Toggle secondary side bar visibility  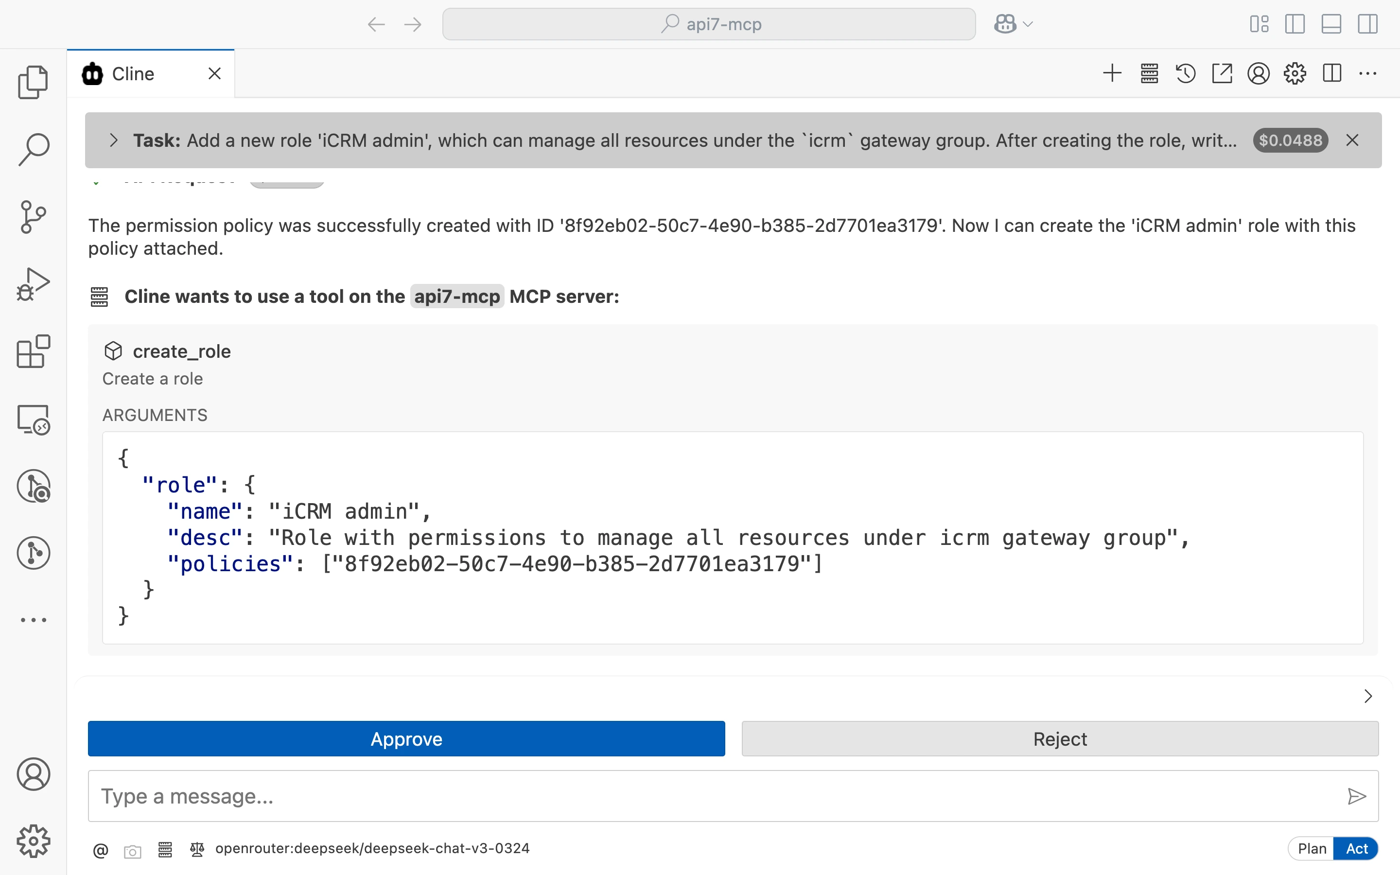tap(1367, 24)
